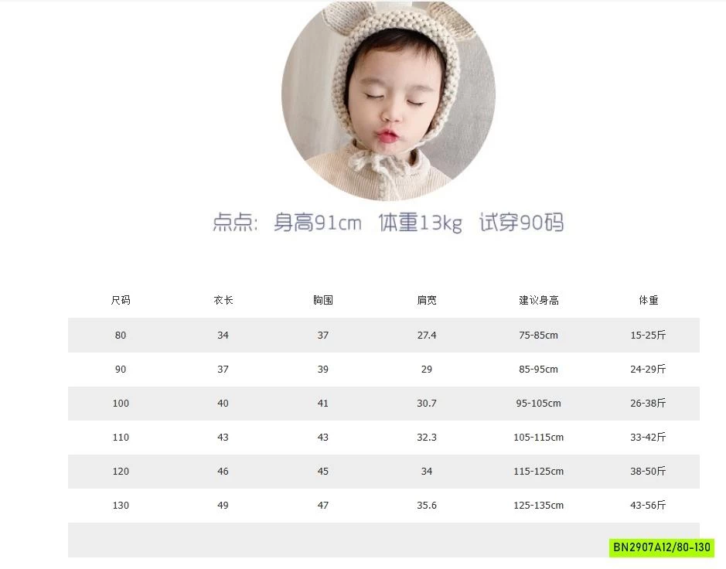Click the shoulder width value 27.4
Image resolution: width=726 pixels, height=569 pixels.
(427, 335)
